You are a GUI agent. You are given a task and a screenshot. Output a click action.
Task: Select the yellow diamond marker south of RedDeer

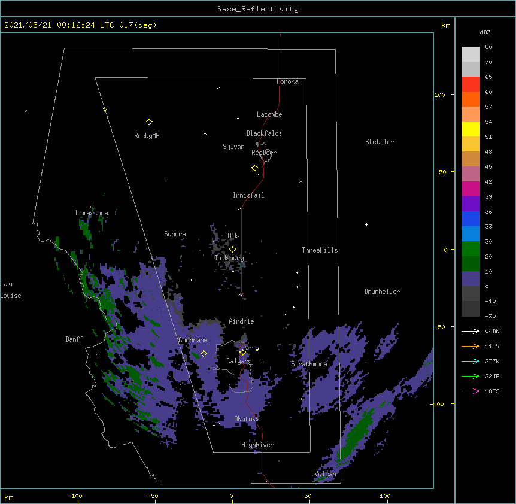coord(255,168)
